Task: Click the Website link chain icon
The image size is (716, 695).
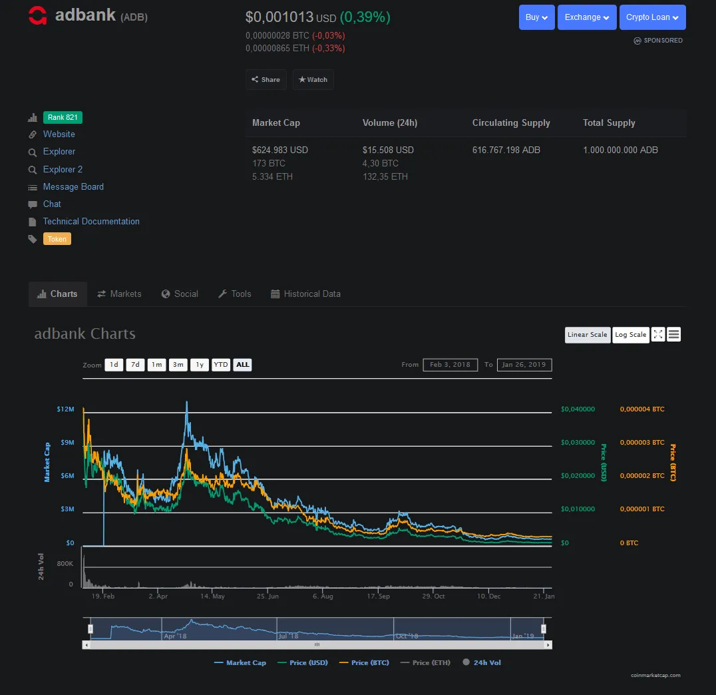Action: 33,134
